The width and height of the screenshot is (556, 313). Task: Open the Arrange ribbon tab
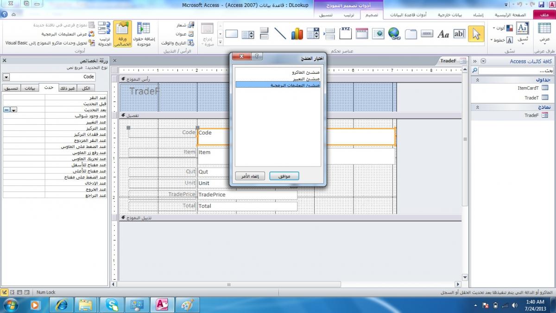pyautogui.click(x=349, y=15)
